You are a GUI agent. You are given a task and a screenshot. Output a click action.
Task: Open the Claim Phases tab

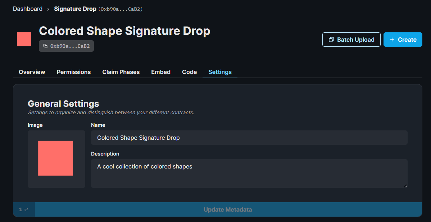click(121, 72)
